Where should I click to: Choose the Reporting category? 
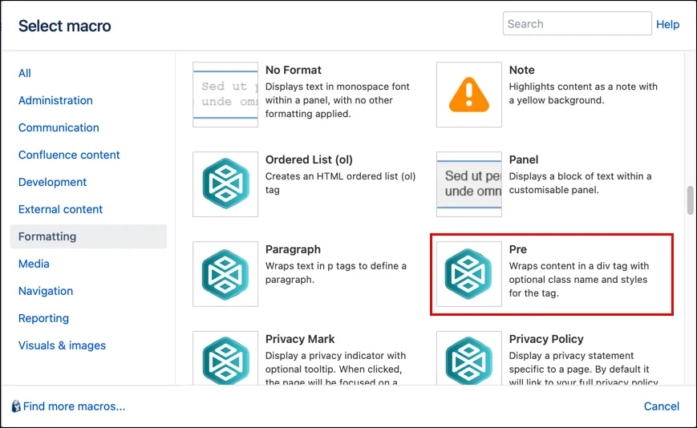[x=43, y=318]
